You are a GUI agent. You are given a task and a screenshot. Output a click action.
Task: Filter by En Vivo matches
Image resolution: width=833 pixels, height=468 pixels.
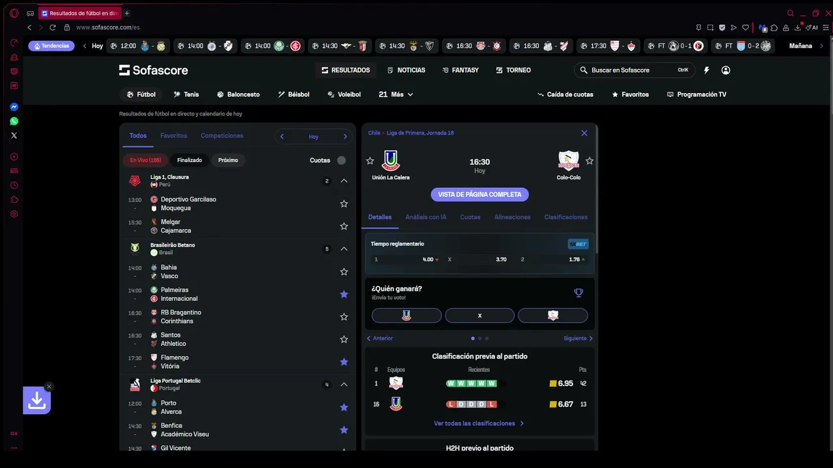(x=146, y=160)
